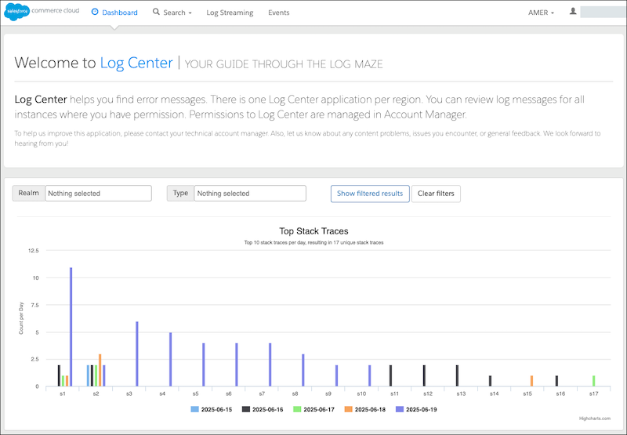
Task: Click the light blue bar in s2
Action: (88, 376)
